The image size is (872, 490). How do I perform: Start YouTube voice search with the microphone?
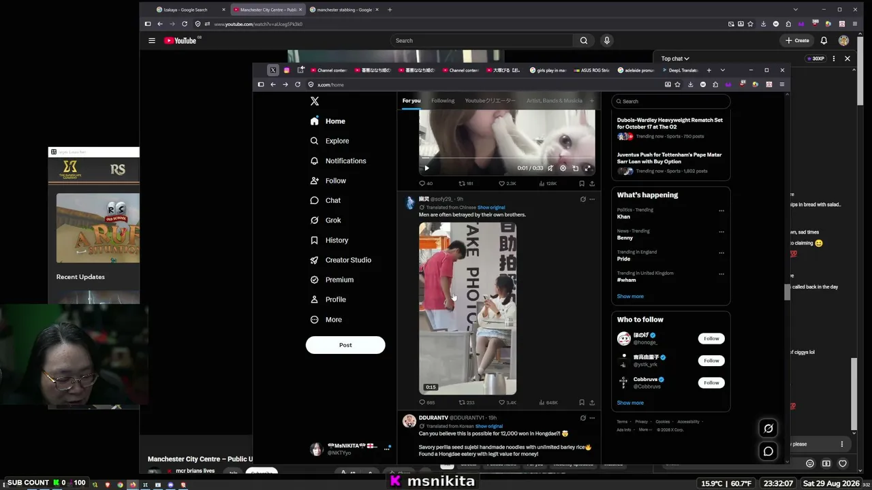coord(606,41)
